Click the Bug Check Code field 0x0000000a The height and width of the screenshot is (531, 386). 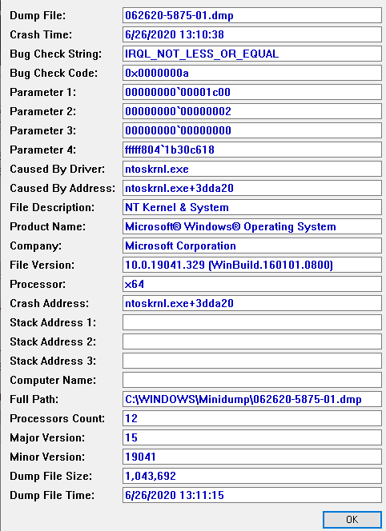252,73
